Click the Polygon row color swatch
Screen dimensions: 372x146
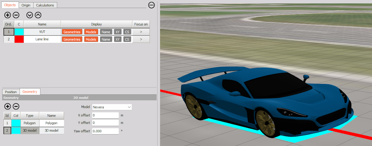coord(16,123)
